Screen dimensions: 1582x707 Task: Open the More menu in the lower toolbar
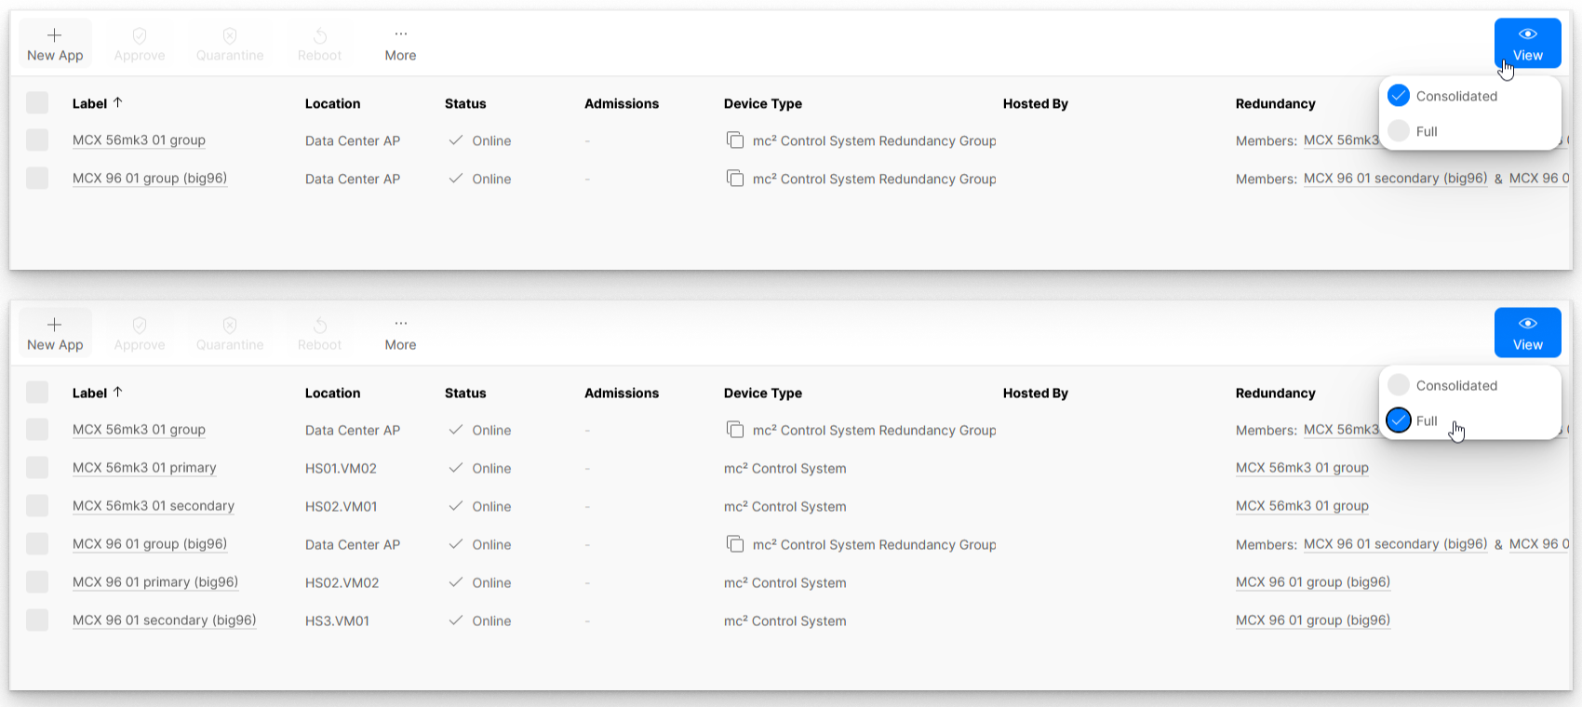400,333
